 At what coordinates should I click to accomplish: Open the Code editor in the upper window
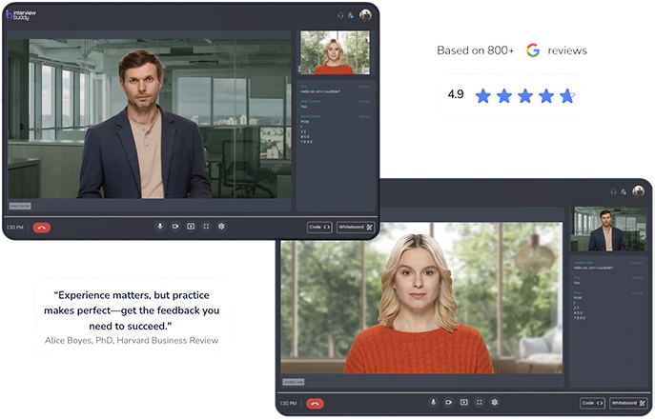[319, 227]
